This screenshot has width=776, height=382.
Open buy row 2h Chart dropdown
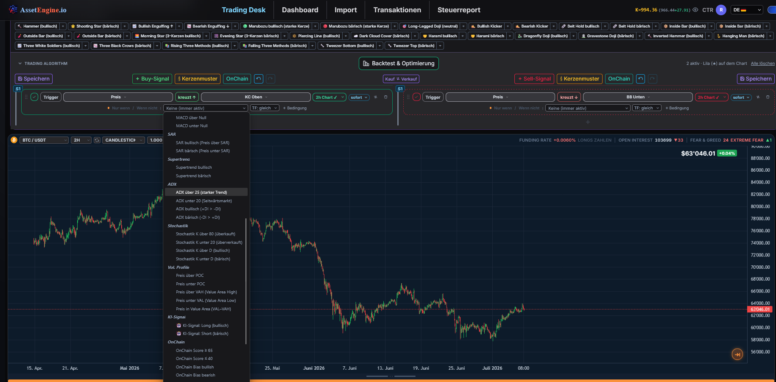(329, 97)
